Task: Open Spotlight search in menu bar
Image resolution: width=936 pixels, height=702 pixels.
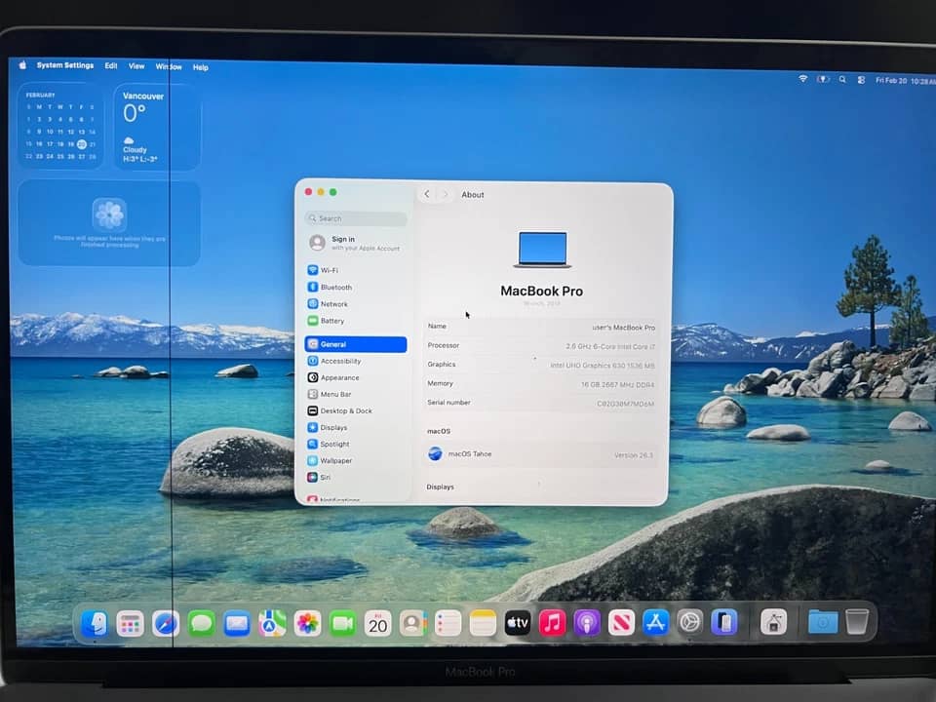Action: [842, 79]
